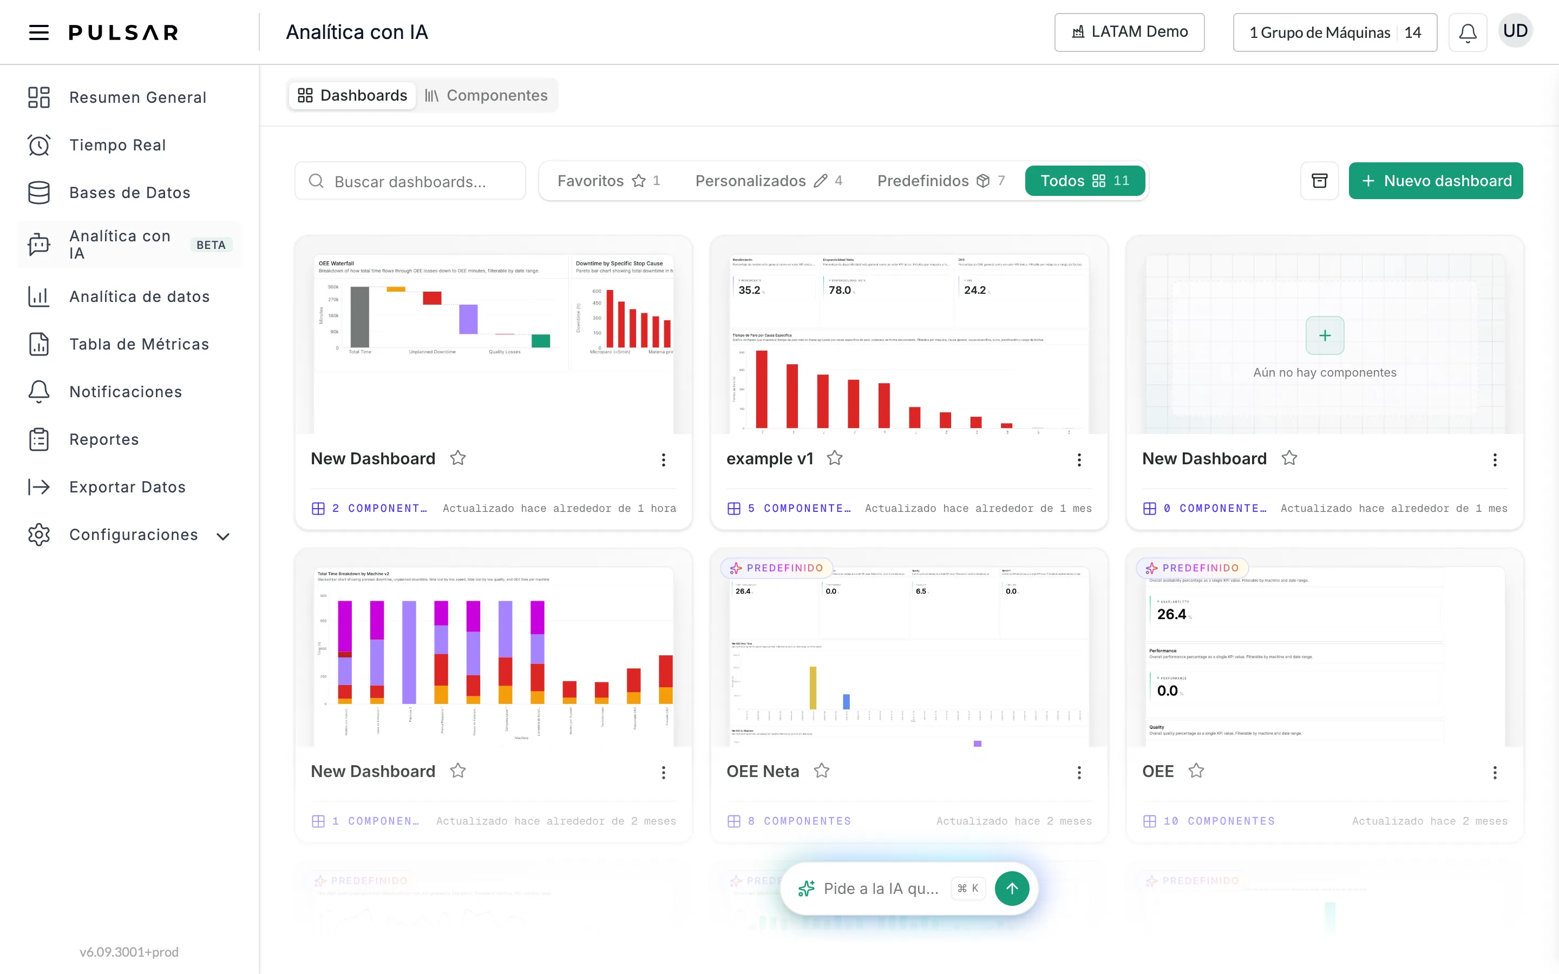Filter by Favoritos
The height and width of the screenshot is (974, 1559).
tap(609, 181)
